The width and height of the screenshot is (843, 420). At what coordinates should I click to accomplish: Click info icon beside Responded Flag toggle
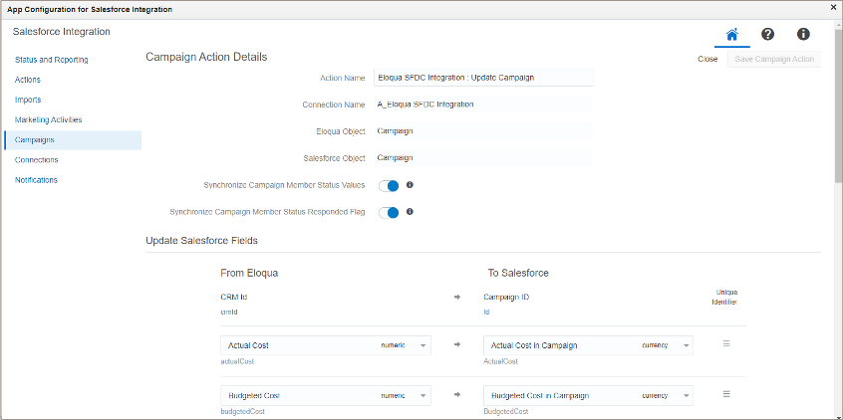410,212
